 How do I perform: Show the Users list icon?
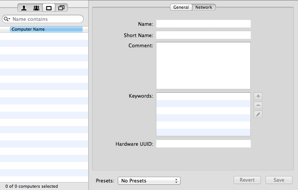point(24,8)
